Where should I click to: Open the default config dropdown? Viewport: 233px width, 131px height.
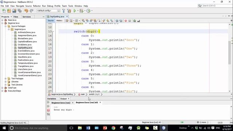(x=48, y=11)
